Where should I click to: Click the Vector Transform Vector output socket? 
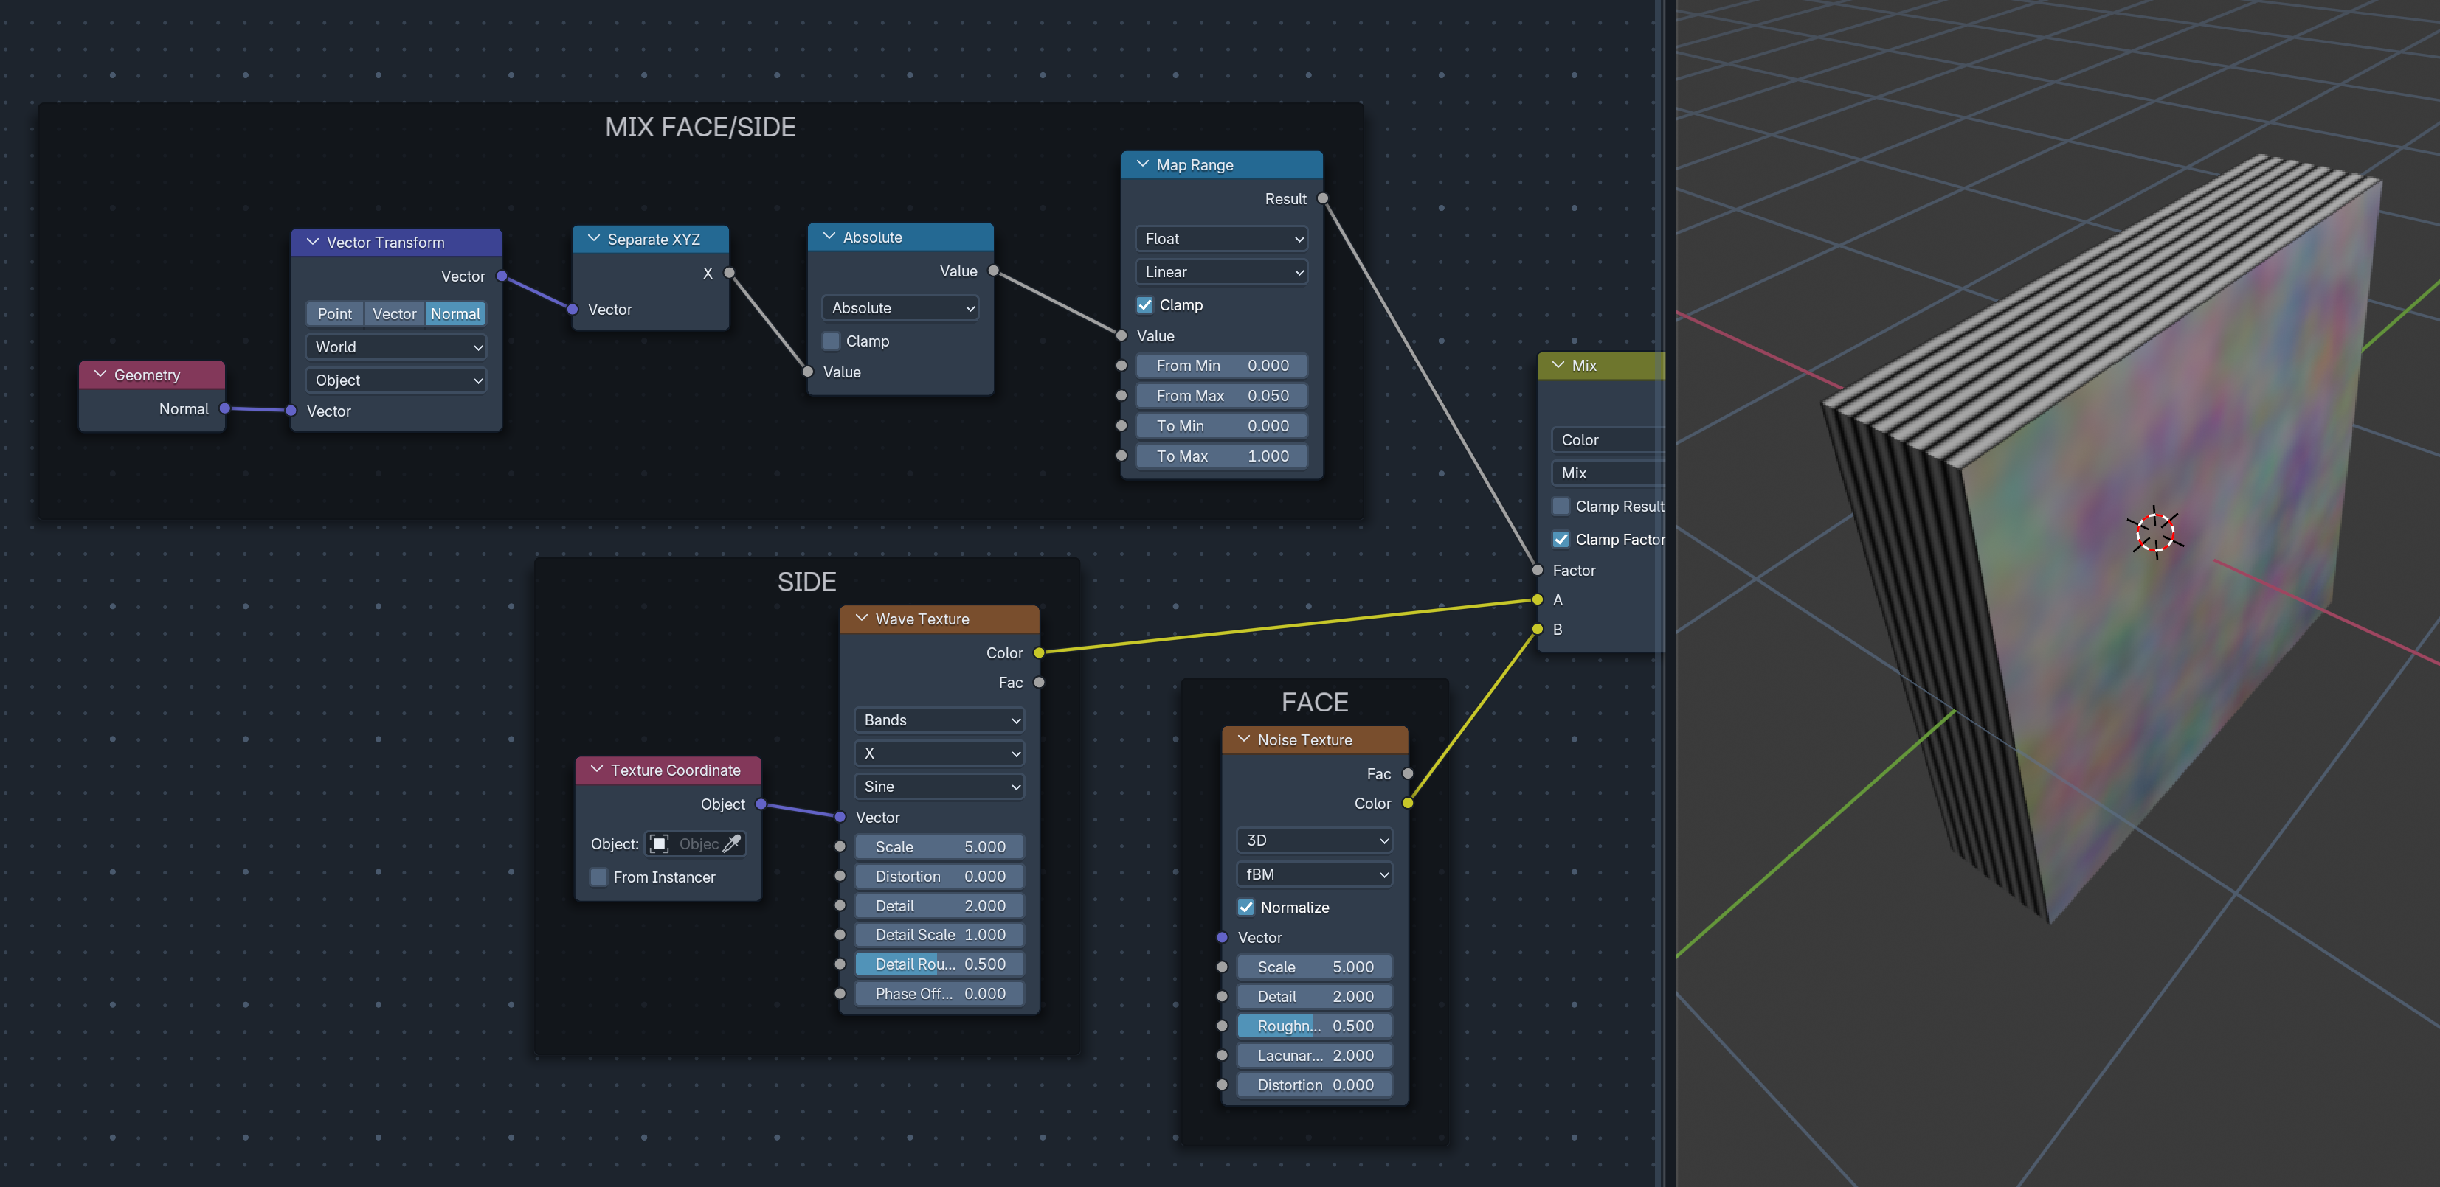point(501,276)
